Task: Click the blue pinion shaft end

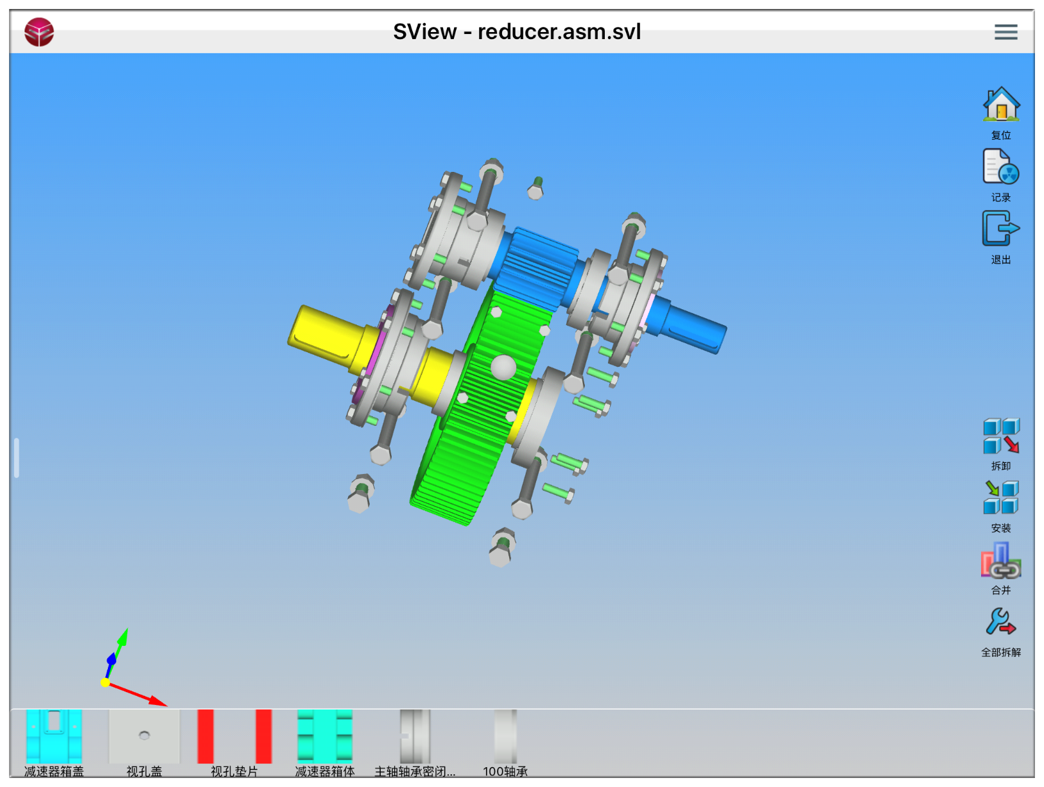Action: 693,327
